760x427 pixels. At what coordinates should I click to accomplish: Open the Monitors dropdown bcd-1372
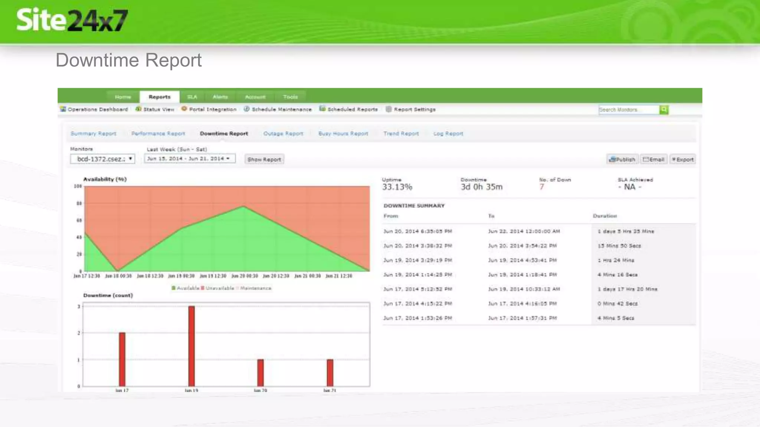pyautogui.click(x=102, y=159)
